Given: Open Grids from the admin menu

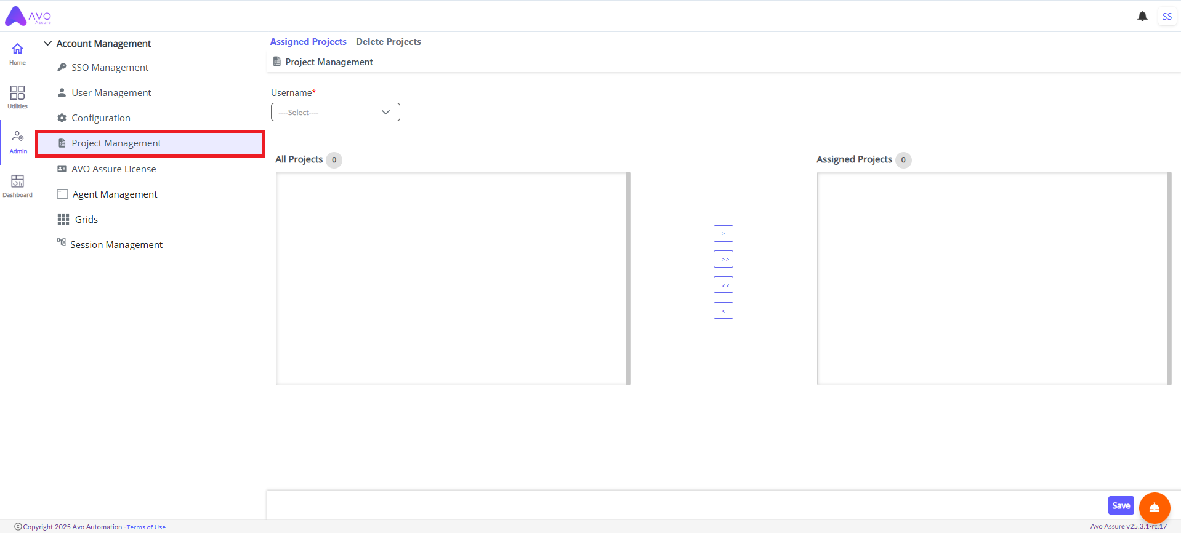Looking at the screenshot, I should (86, 220).
